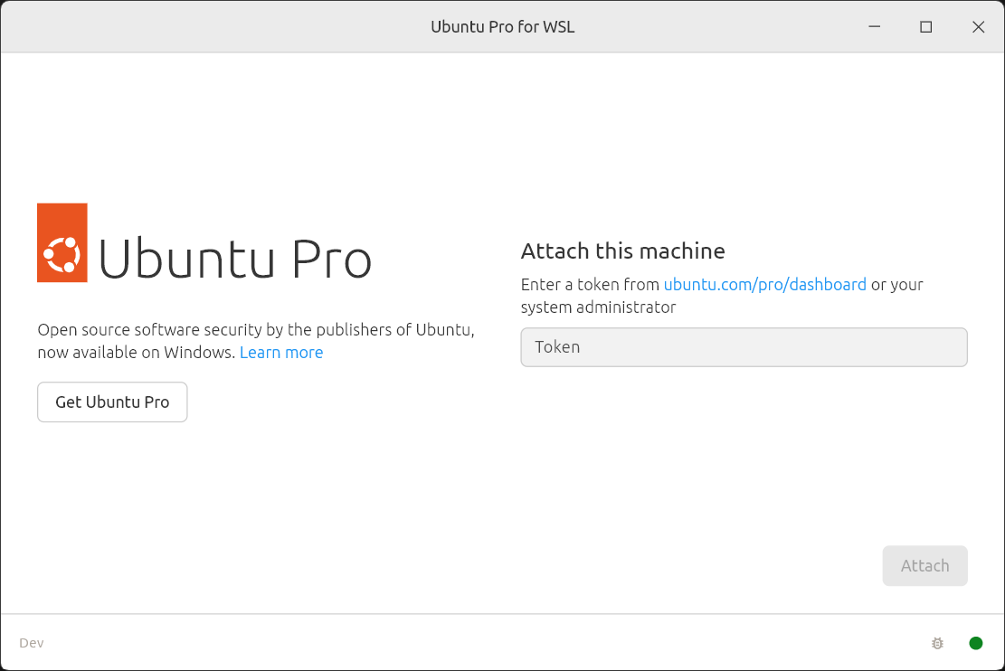Screen dimensions: 1005x671
Task: Open the Learn more link
Action: (281, 353)
